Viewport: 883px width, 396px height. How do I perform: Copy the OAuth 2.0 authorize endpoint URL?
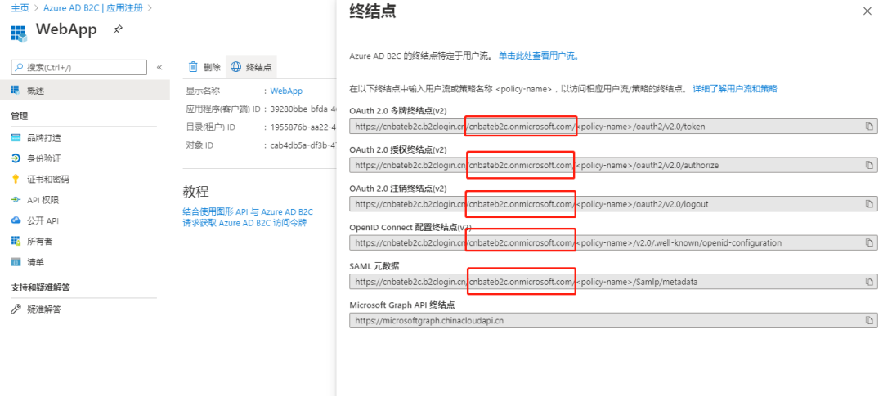pos(869,166)
